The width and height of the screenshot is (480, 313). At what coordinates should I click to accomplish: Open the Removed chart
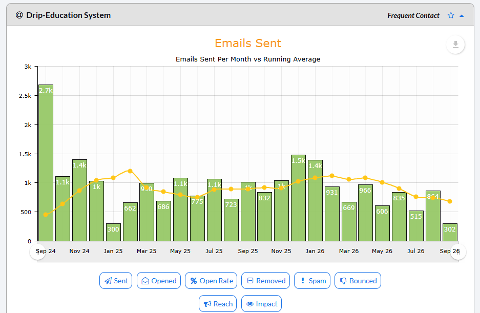[265, 281]
